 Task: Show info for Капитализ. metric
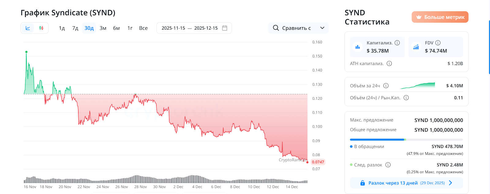click(397, 43)
